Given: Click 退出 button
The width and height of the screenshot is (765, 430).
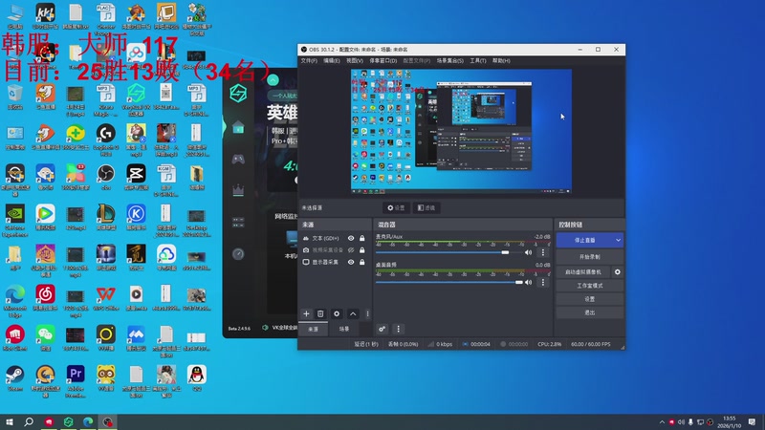Looking at the screenshot, I should coord(589,312).
